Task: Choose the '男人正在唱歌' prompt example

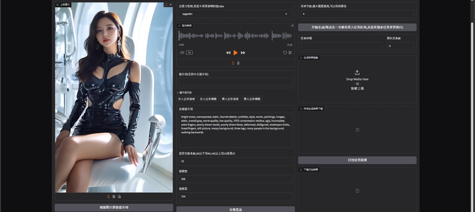Action: coord(252,99)
